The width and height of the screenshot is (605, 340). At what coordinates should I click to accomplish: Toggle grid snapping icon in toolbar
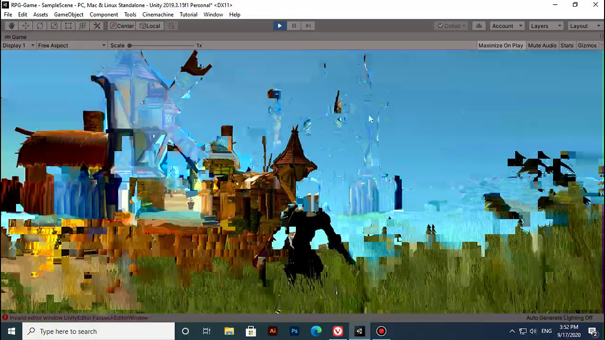pos(172,26)
